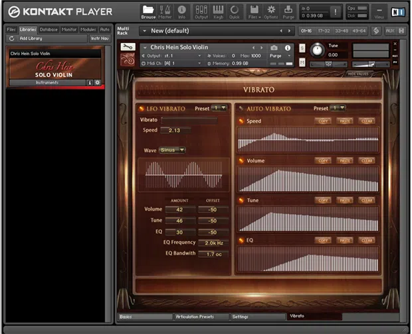Show the Output mixer icon
The height and width of the screenshot is (334, 412).
(200, 11)
